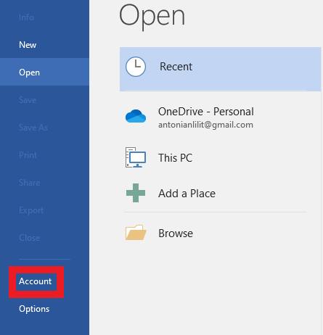
Task: Select OneDrive - Personal location label
Action: [x=206, y=112]
